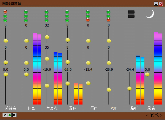Click the VST fader knob at -26.9
Viewport: 165px width, 120px height.
[109, 90]
